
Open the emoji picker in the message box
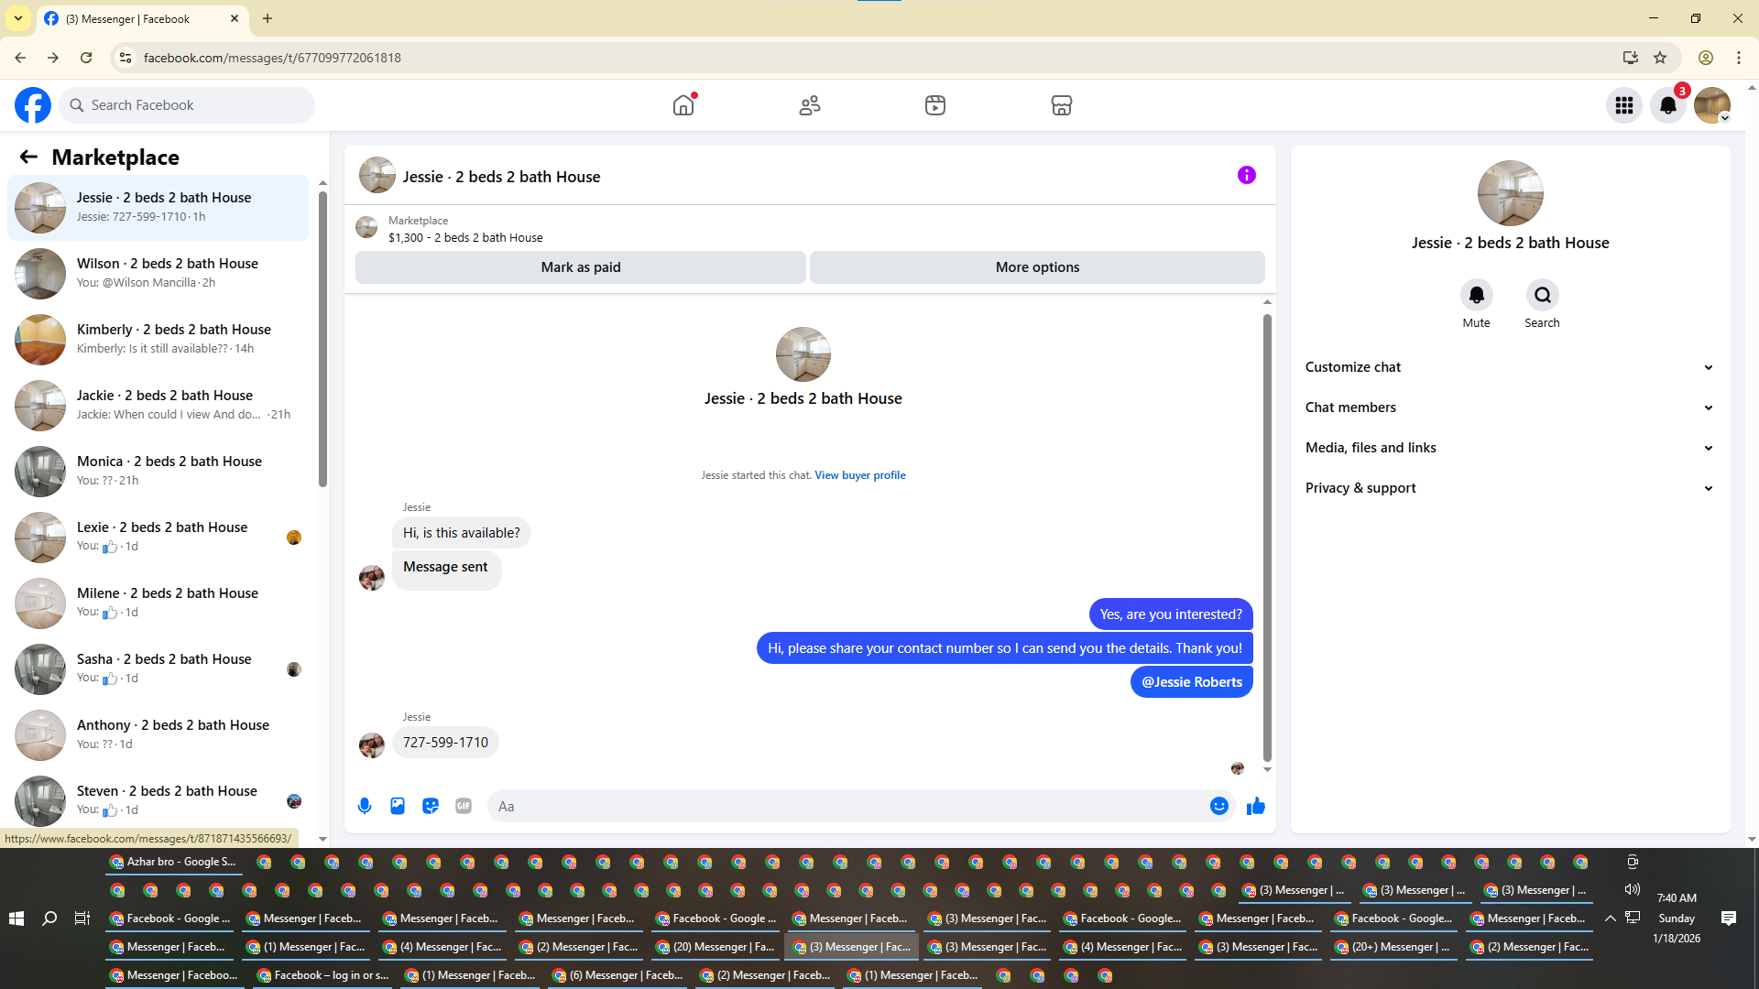pyautogui.click(x=1218, y=806)
